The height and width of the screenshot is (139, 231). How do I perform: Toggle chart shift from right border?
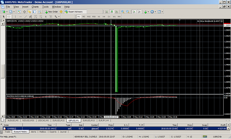139,12
